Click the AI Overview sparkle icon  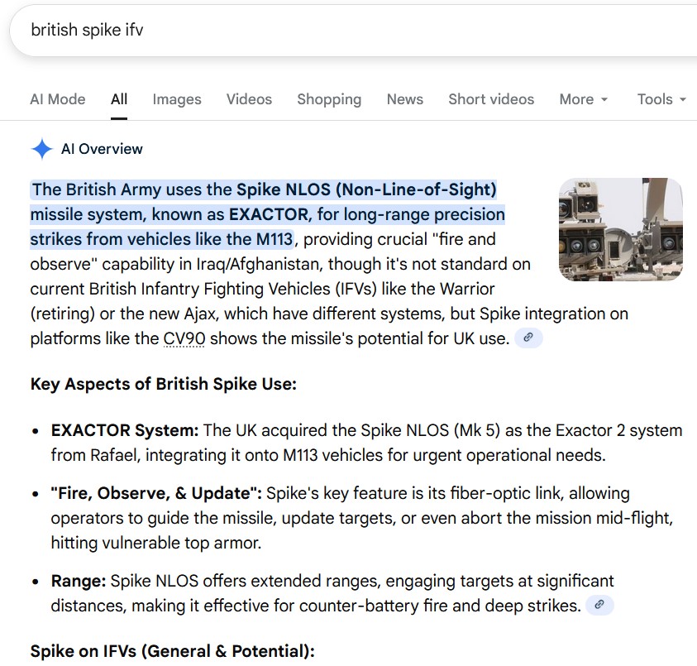tap(41, 149)
